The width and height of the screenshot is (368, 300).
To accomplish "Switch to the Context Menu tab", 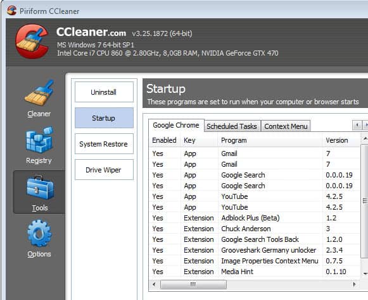I will pyautogui.click(x=286, y=126).
